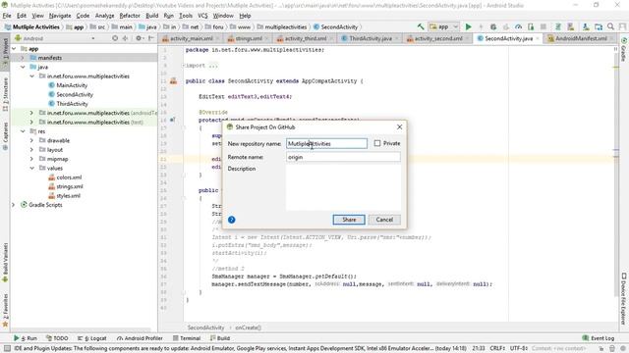Select strings.xml in project tree
The height and width of the screenshot is (353, 629).
[70, 186]
